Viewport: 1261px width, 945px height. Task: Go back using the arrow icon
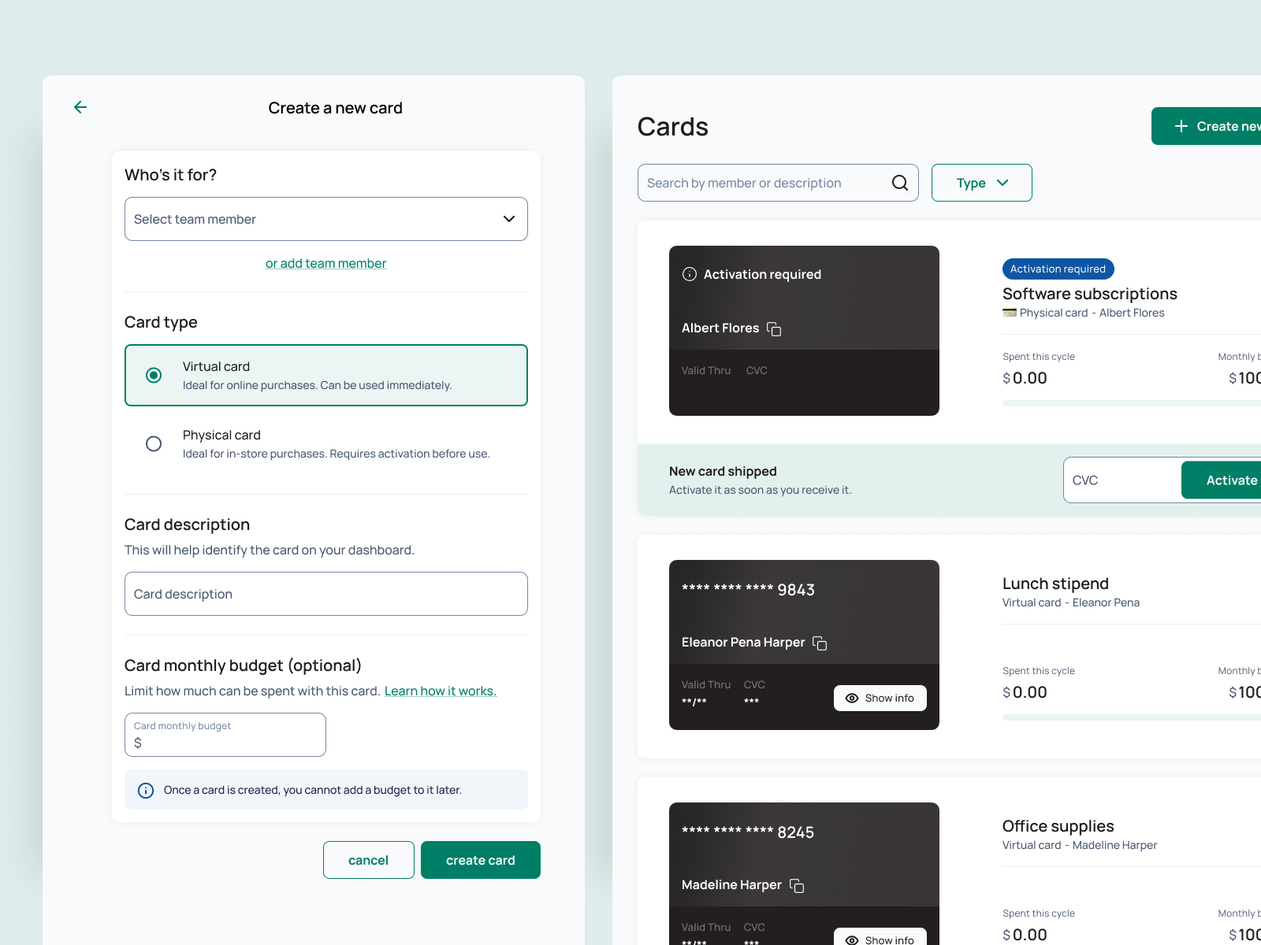[80, 107]
